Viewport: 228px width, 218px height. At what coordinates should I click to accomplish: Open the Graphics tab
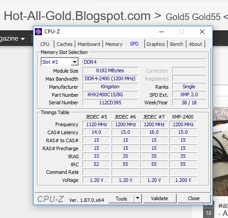pyautogui.click(x=156, y=44)
